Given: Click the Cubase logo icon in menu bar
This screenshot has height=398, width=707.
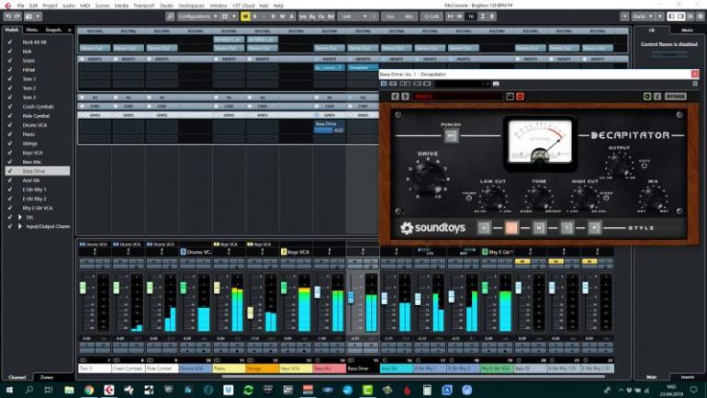Looking at the screenshot, I should [x=7, y=6].
